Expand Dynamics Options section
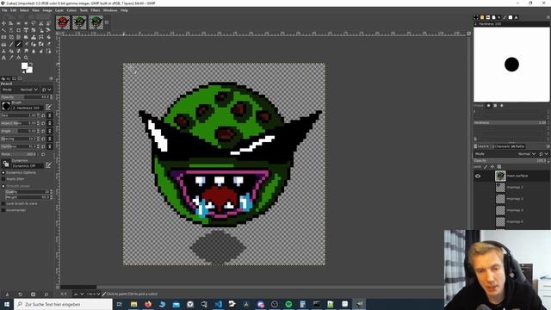This screenshot has height=310, width=551. (3, 172)
